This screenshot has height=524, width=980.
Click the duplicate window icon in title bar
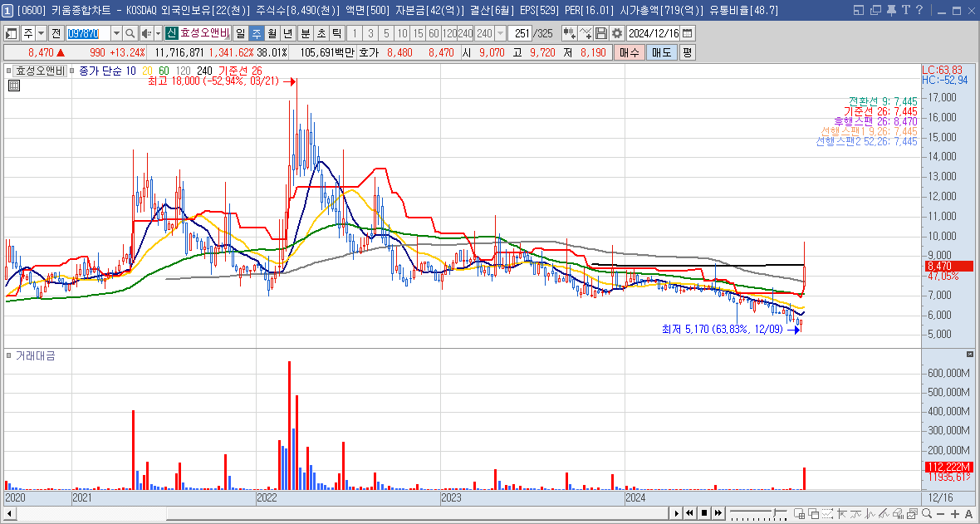point(875,10)
